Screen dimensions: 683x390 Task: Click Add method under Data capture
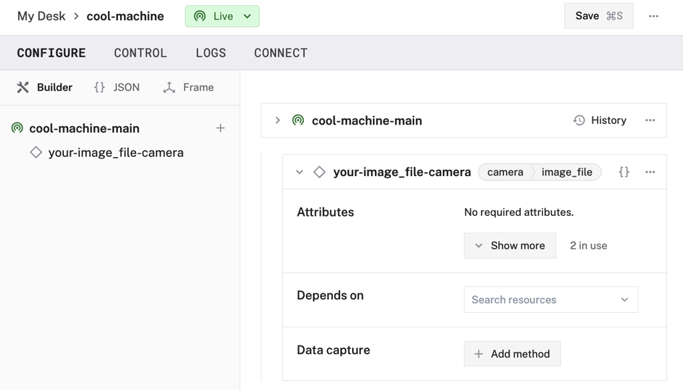pos(512,353)
